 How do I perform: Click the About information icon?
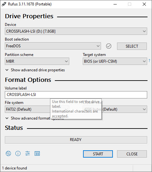click(18, 153)
